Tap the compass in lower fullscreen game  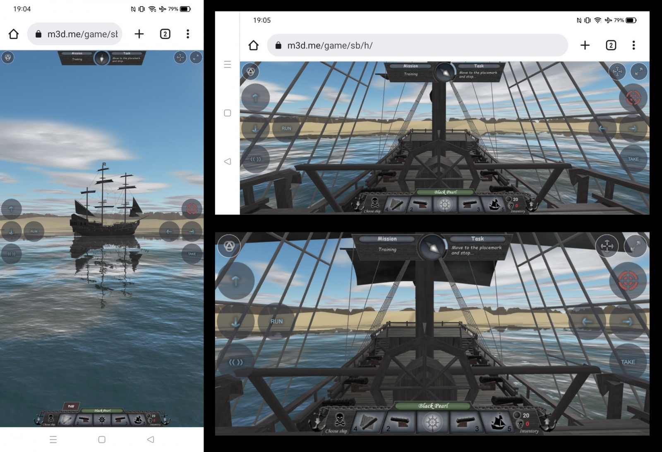coord(432,247)
